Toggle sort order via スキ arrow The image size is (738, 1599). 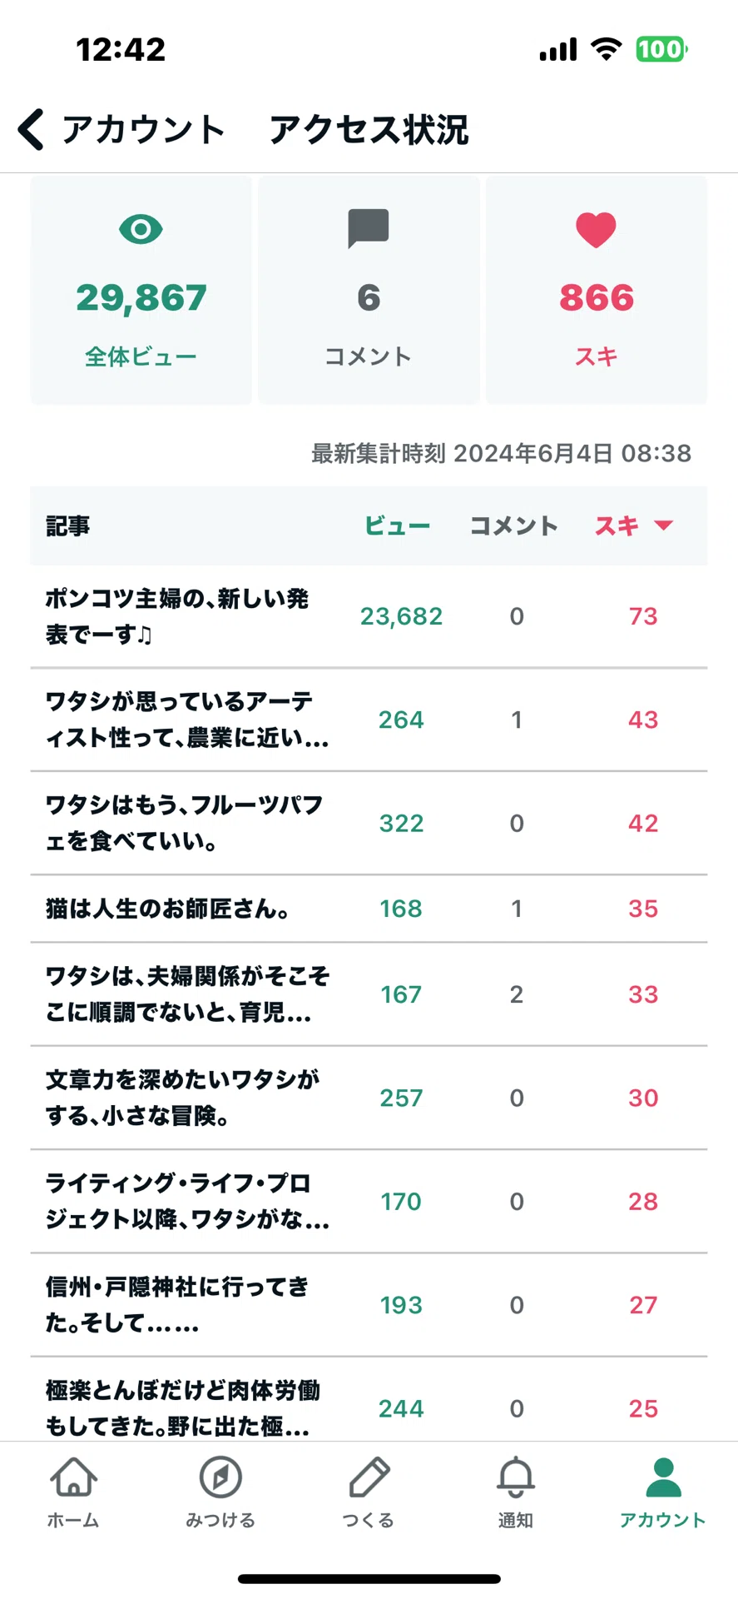[x=663, y=526]
